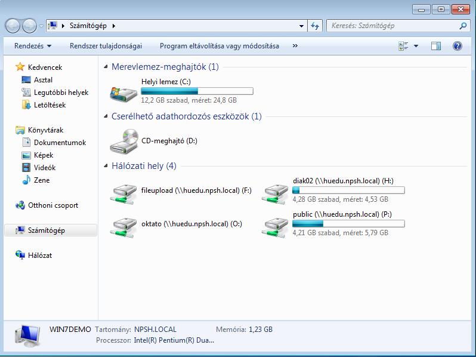The image size is (476, 357).
Task: Expand arrow after Számítógép in address bar
Action: (114, 26)
